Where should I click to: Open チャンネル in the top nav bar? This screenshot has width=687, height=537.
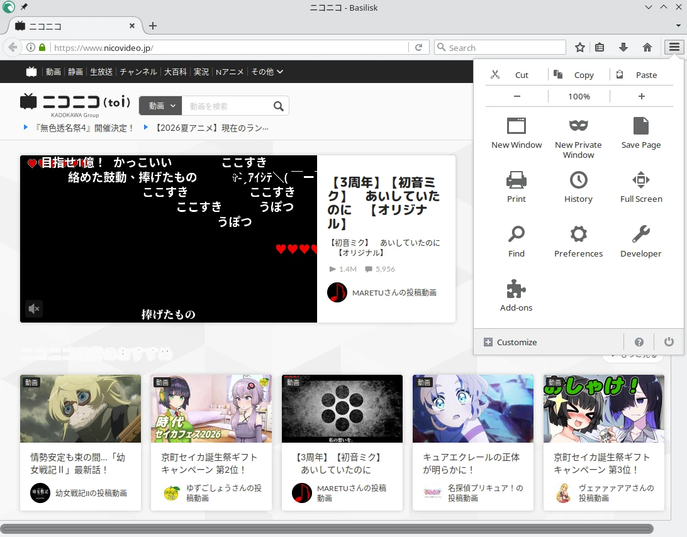pyautogui.click(x=138, y=72)
